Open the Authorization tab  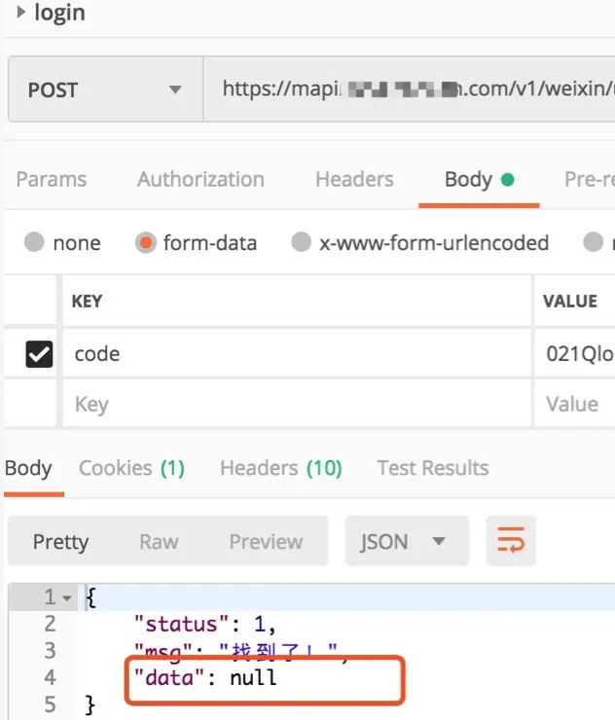pyautogui.click(x=200, y=179)
